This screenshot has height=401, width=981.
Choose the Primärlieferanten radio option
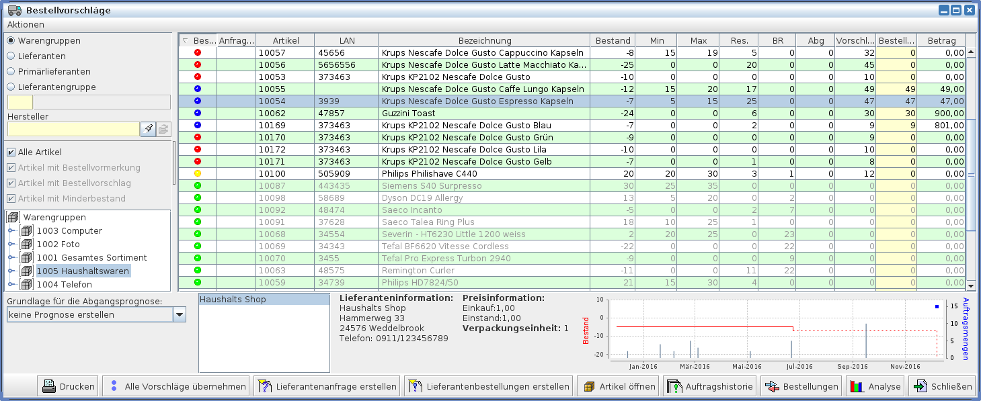point(11,71)
